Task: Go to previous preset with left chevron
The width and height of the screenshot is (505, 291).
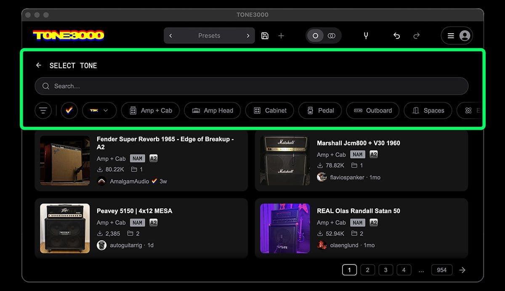Action: [170, 36]
